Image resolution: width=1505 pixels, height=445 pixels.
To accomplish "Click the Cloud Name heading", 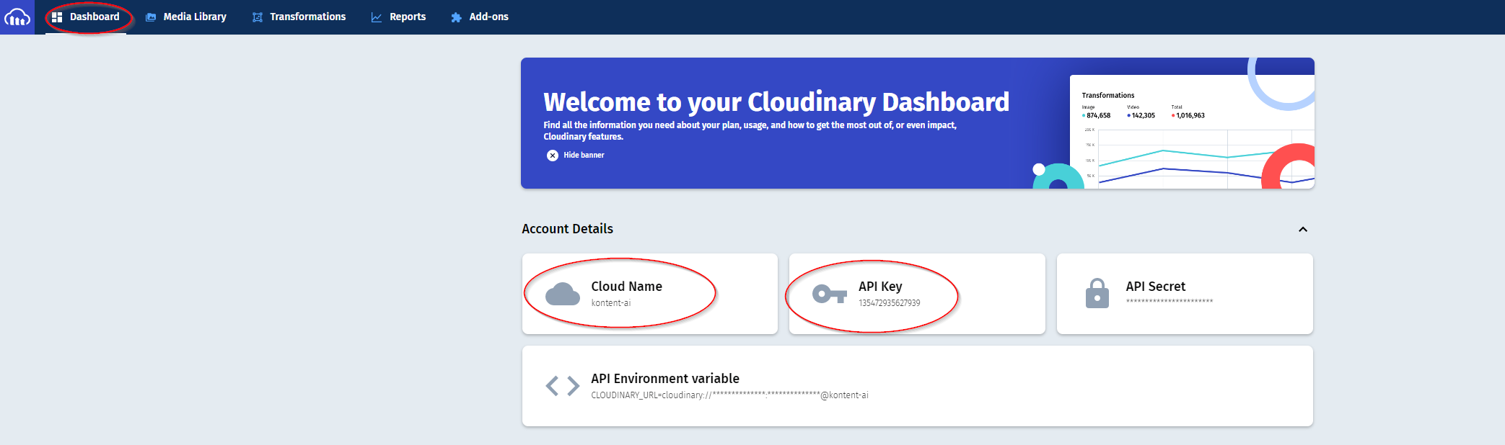I will pos(627,287).
